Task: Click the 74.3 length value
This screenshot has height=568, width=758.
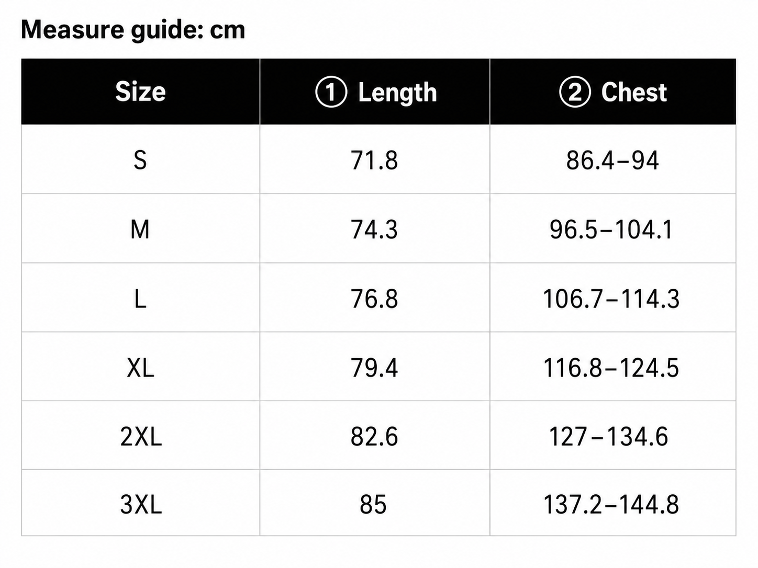Action: coord(374,230)
